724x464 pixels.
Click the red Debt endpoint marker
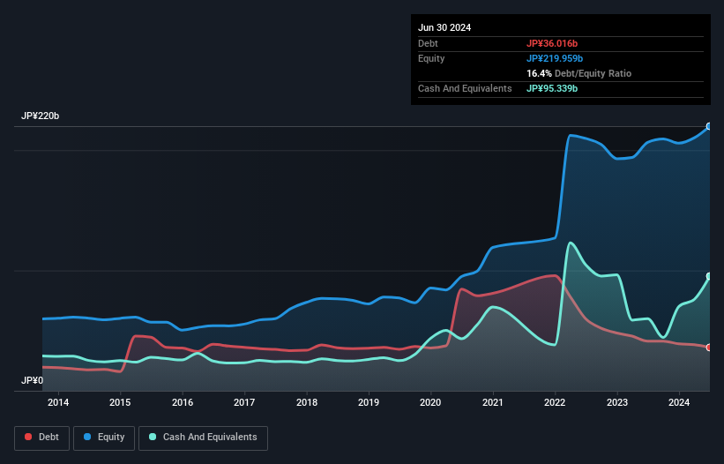709,348
